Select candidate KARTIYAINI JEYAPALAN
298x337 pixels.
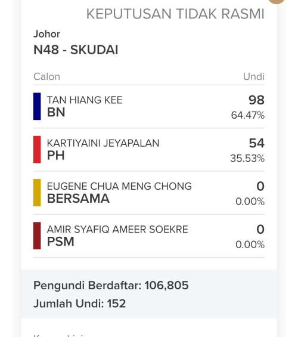click(103, 143)
